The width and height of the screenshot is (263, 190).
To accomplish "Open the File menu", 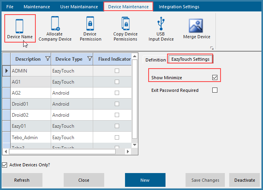I will (10, 7).
